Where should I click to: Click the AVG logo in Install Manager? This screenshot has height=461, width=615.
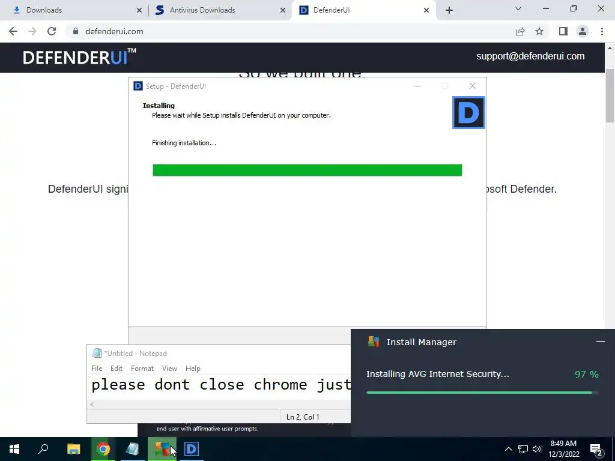coord(374,342)
